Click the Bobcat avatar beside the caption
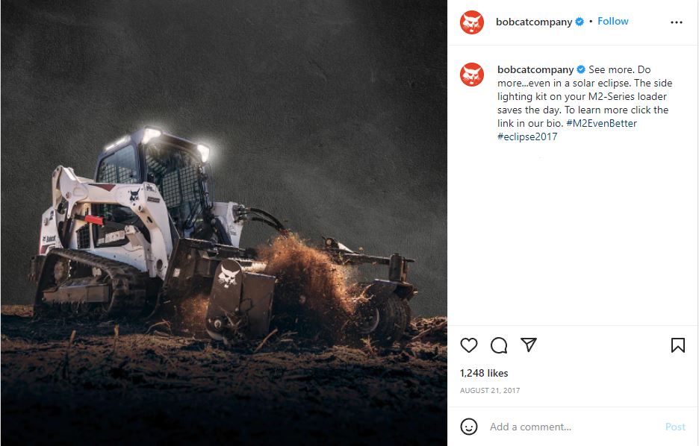699x446 pixels. [472, 75]
